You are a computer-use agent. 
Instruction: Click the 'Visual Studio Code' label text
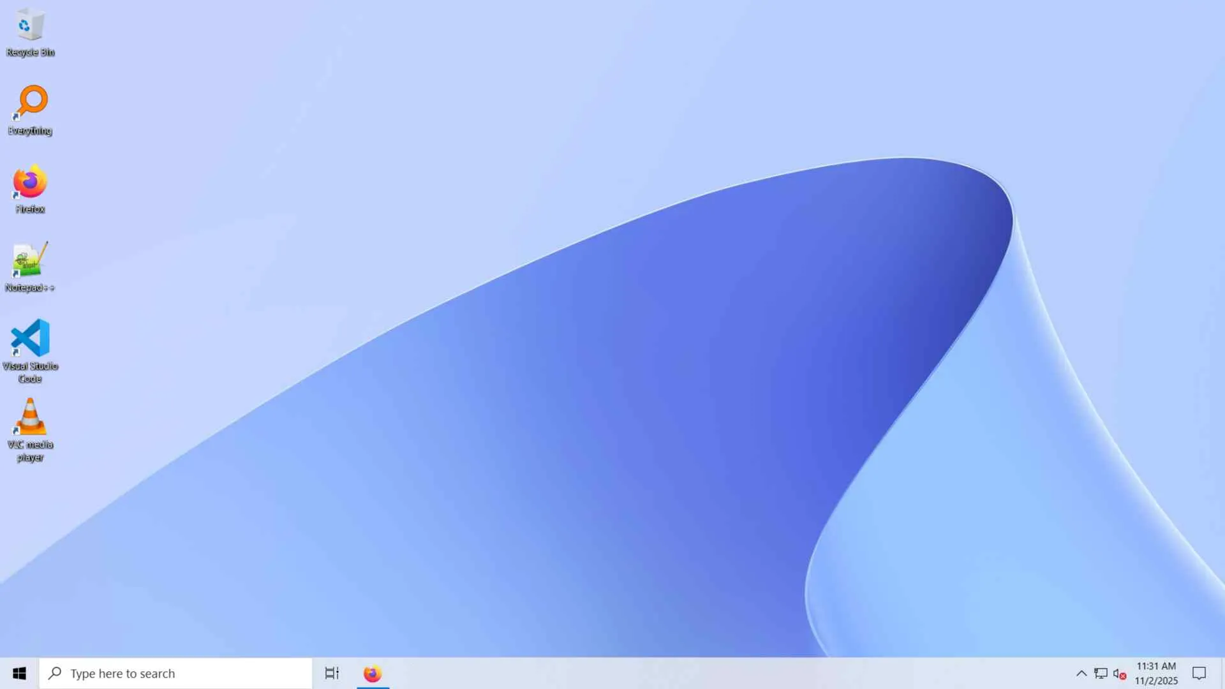coord(30,372)
